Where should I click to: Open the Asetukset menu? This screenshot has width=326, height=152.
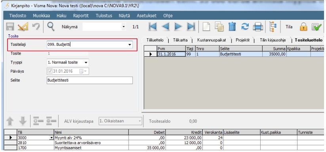pos(147,16)
